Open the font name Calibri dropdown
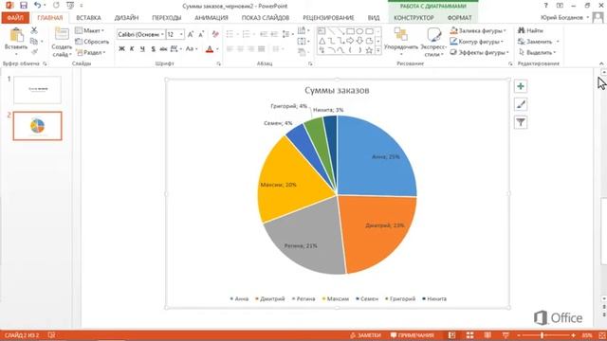This screenshot has height=341, width=607. pyautogui.click(x=162, y=34)
